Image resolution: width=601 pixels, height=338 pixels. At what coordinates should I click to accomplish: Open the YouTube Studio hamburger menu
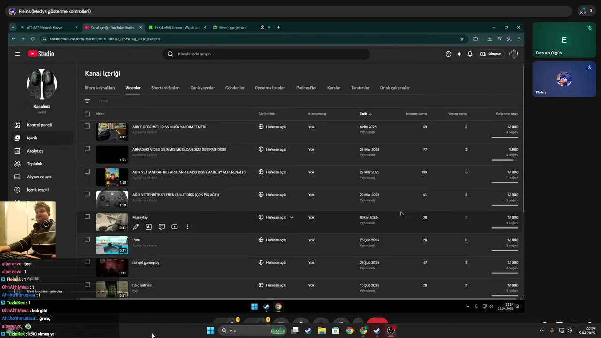coord(17,54)
